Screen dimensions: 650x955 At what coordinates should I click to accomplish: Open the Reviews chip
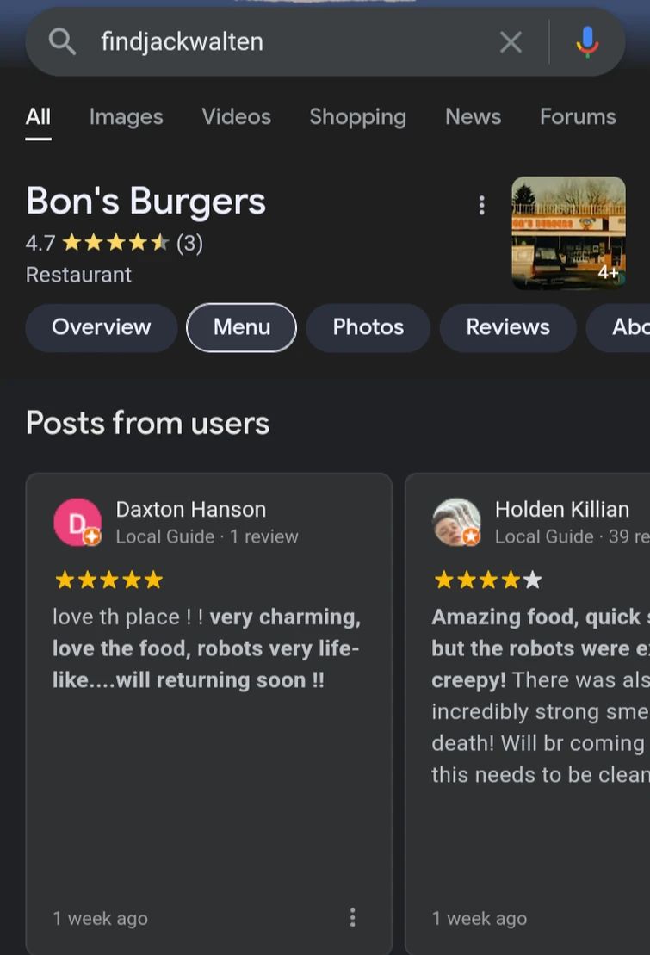coord(508,327)
